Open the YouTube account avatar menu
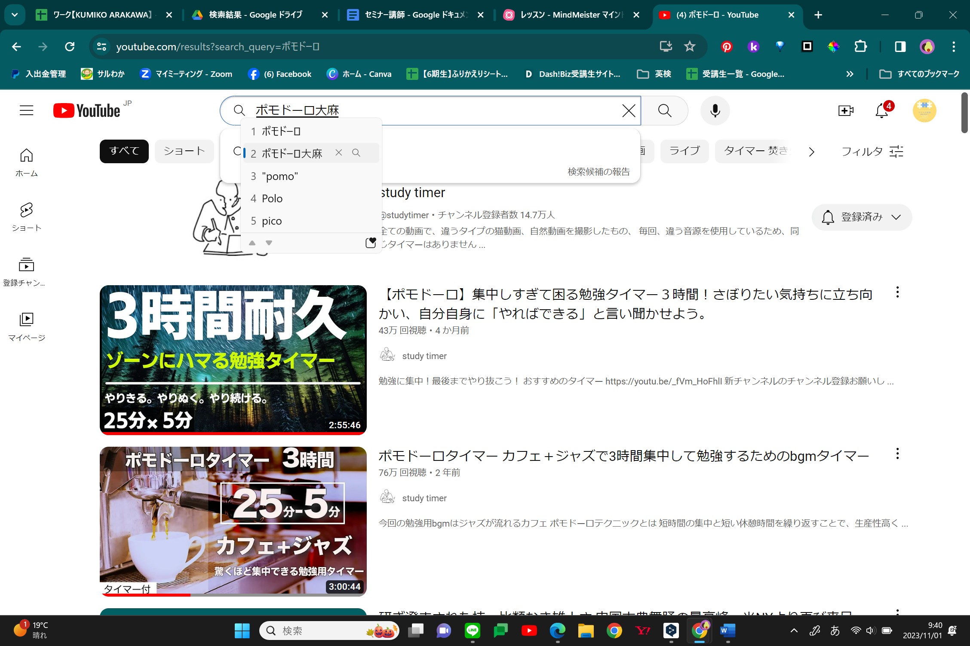This screenshot has height=646, width=970. (924, 110)
